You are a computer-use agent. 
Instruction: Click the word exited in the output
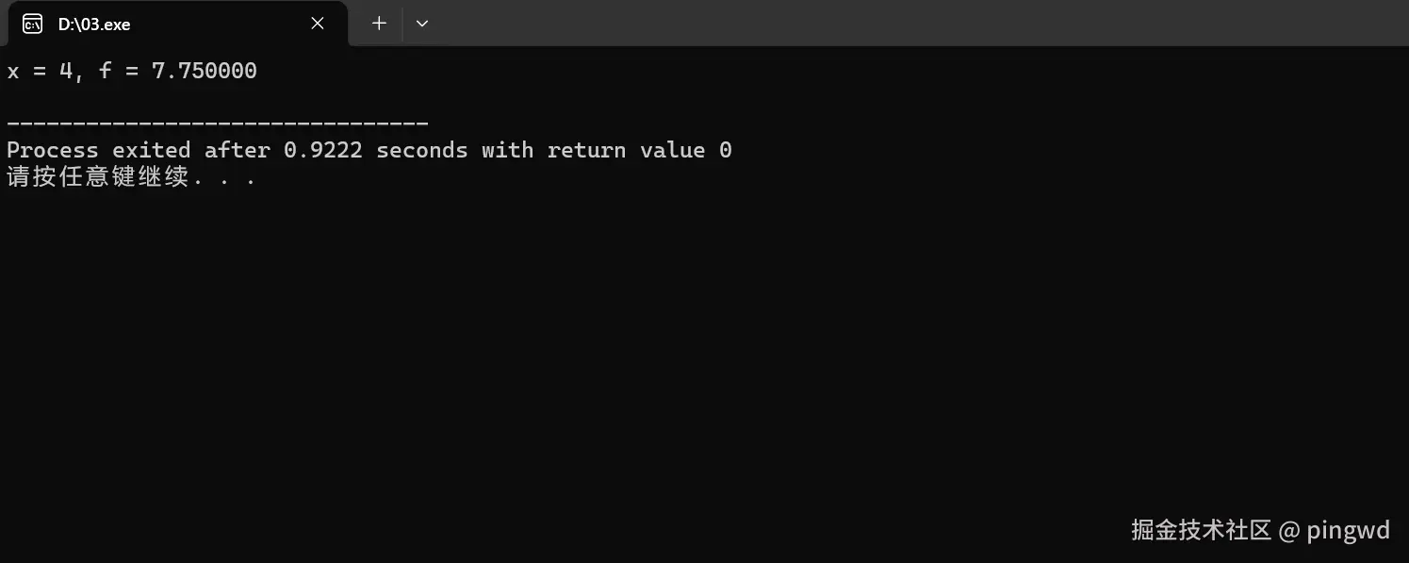(x=151, y=150)
